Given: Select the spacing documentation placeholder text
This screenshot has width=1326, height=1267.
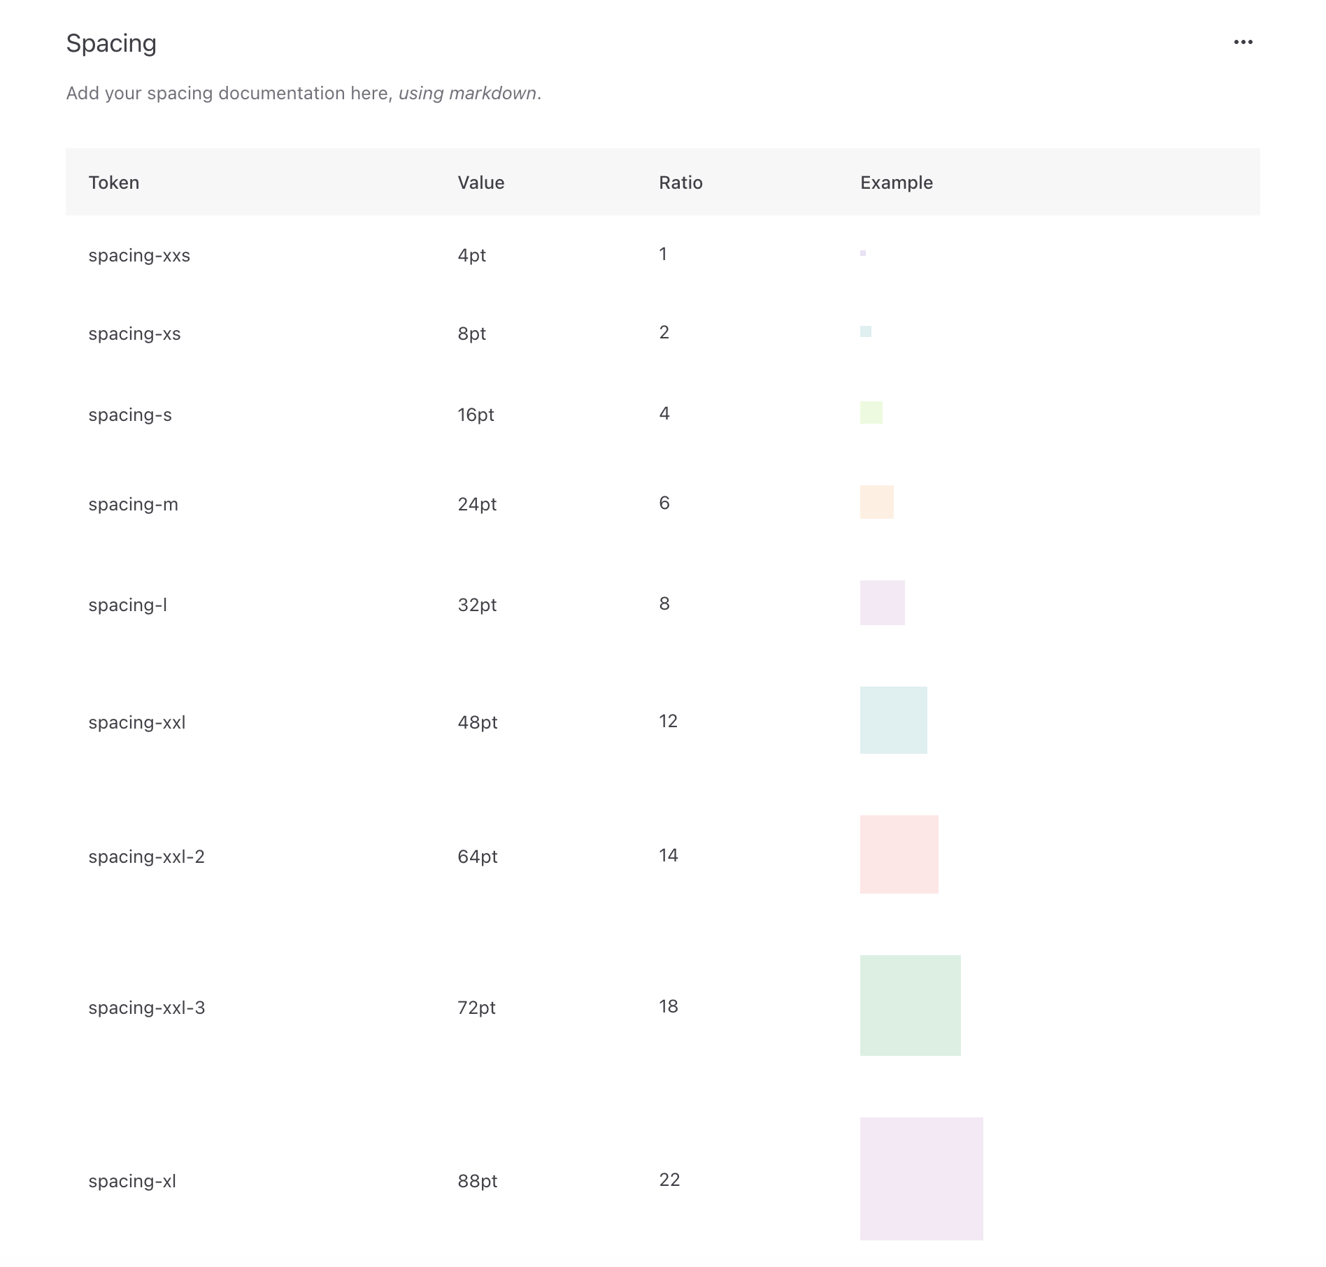Looking at the screenshot, I should (x=304, y=92).
